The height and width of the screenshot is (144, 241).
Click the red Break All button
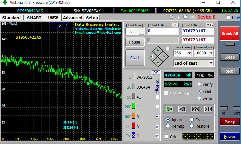(x=229, y=33)
